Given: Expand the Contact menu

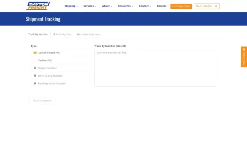Looking at the screenshot, I should click(145, 6).
